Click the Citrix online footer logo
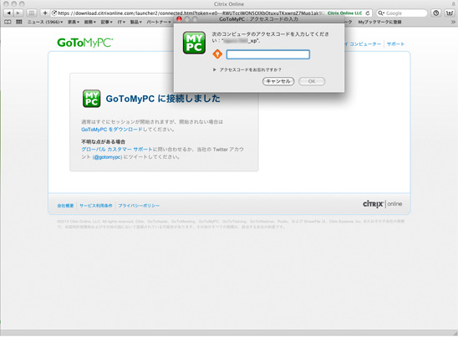Image resolution: width=458 pixels, height=337 pixels. pyautogui.click(x=382, y=204)
